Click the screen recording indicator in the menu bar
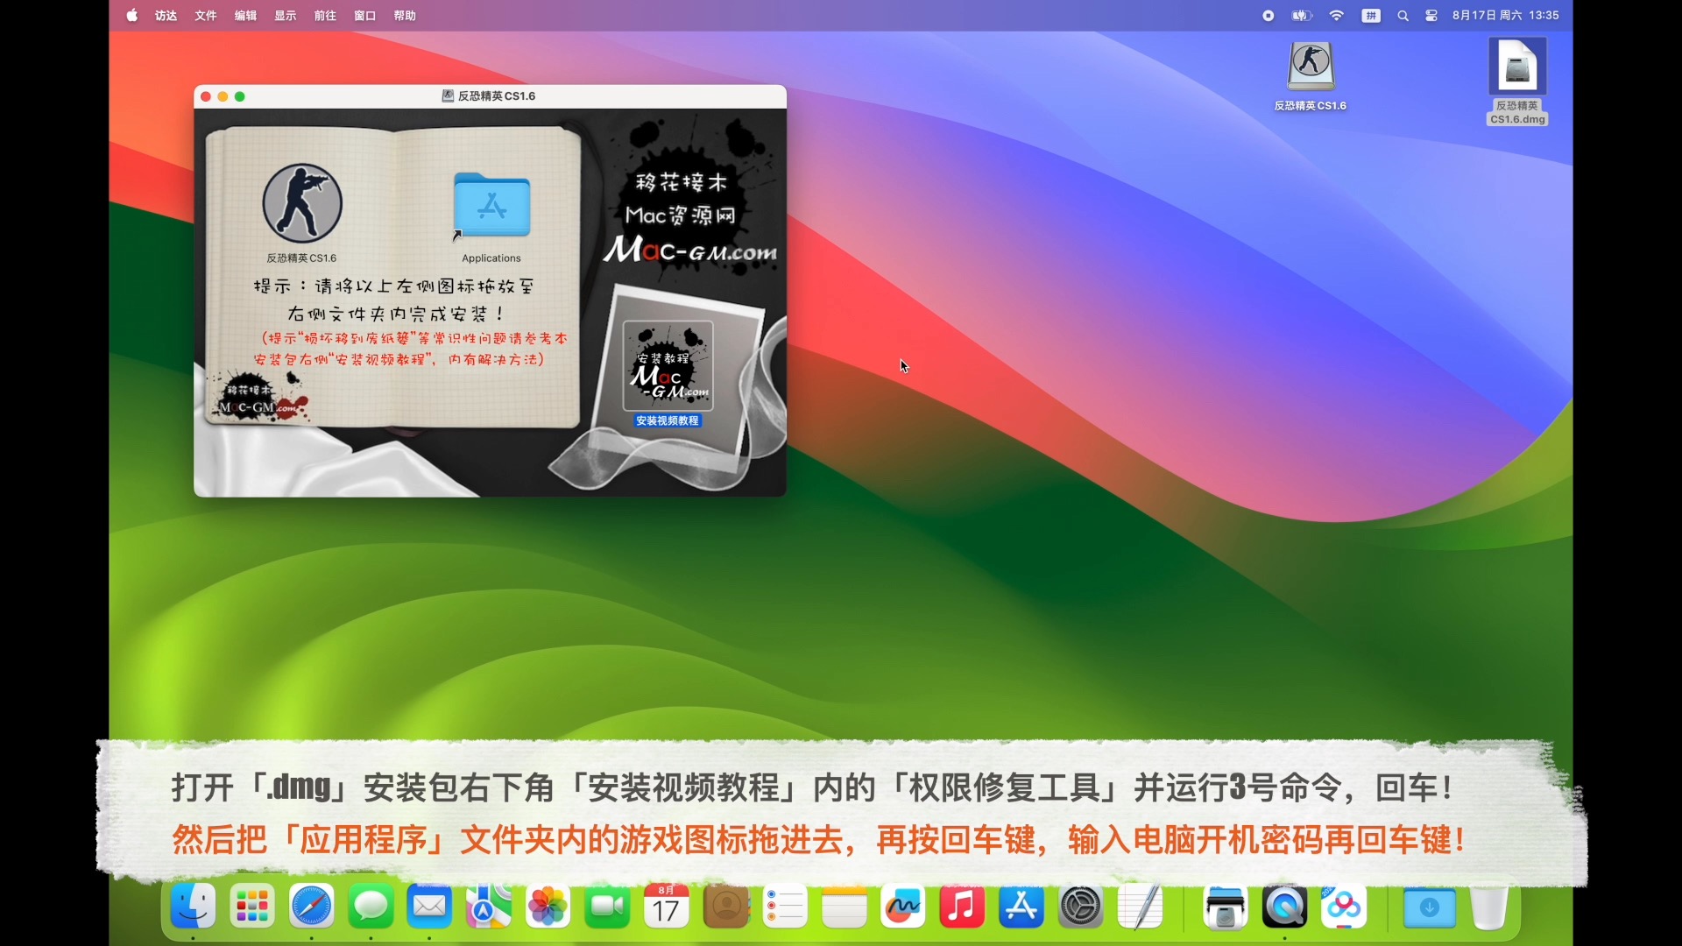Viewport: 1682px width, 946px height. point(1268,16)
